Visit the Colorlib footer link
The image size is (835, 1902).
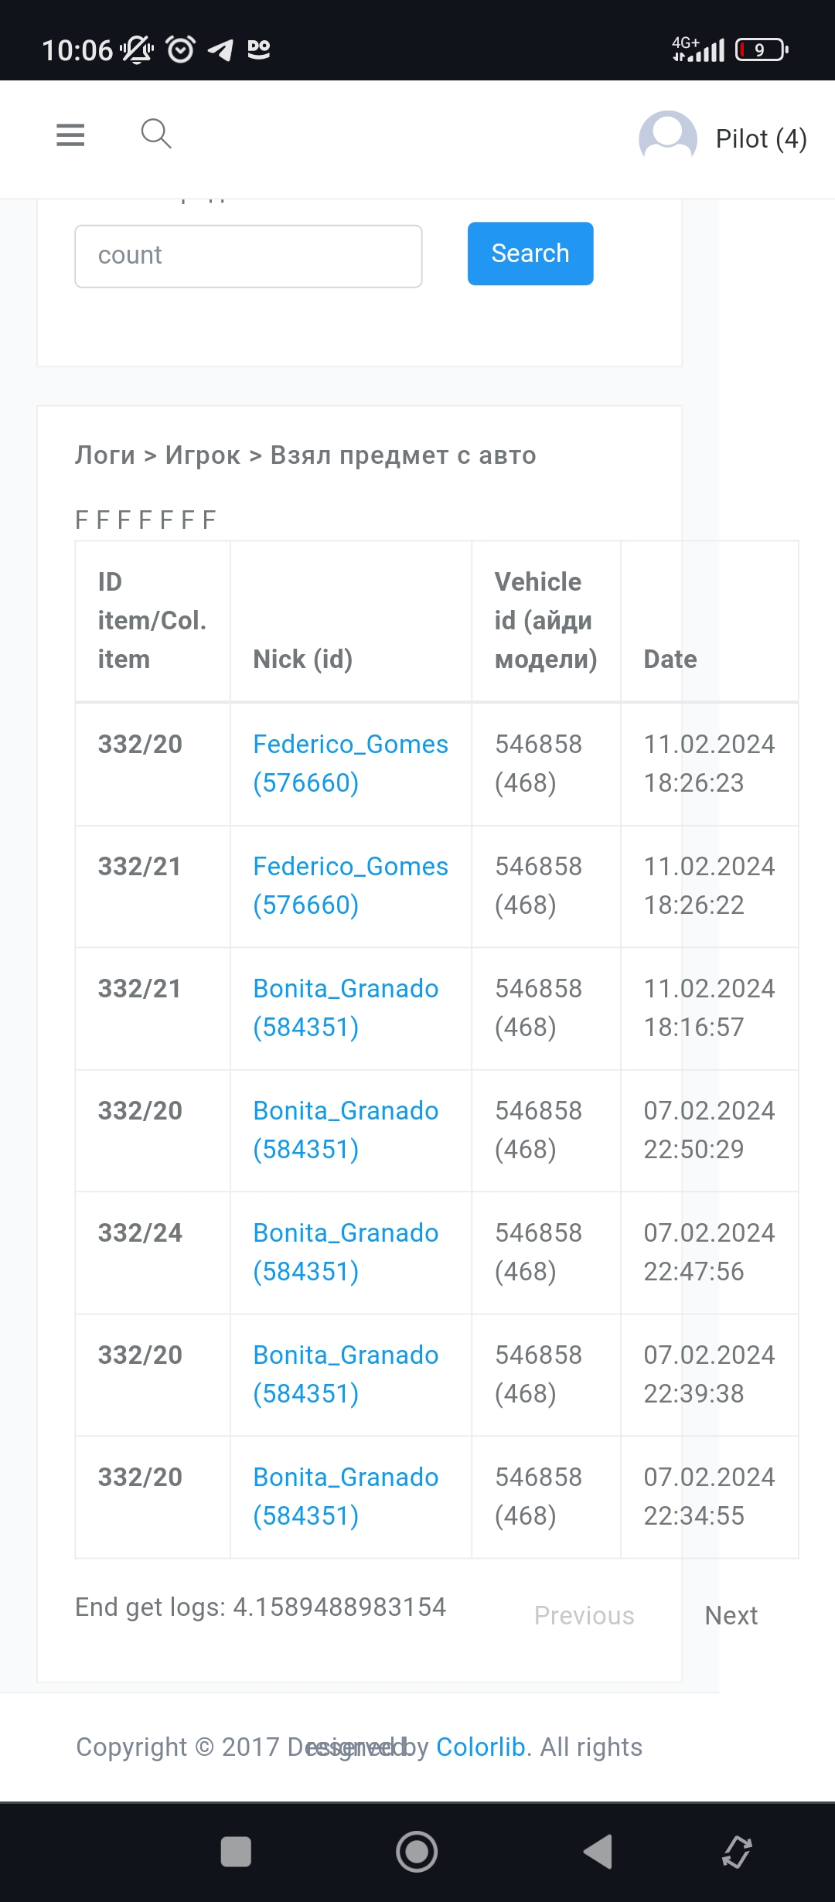coord(480,1747)
